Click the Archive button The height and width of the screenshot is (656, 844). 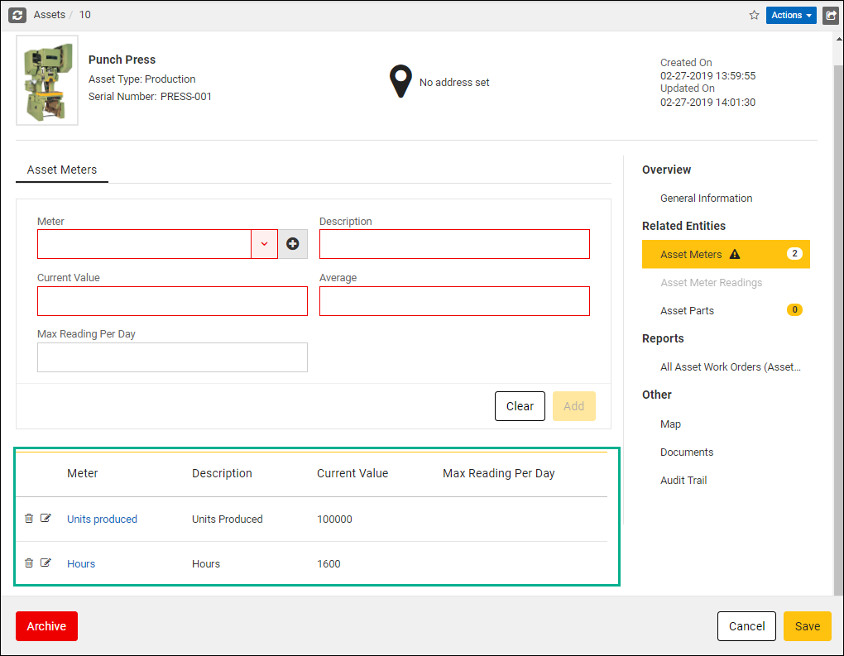click(x=46, y=626)
